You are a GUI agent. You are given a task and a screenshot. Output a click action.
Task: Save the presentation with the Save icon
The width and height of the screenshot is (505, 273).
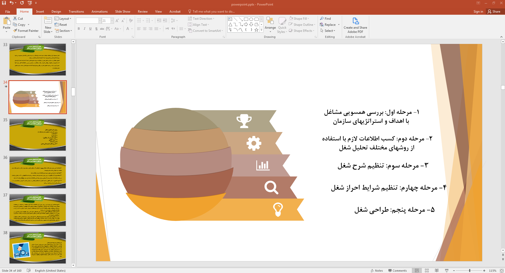point(4,3)
